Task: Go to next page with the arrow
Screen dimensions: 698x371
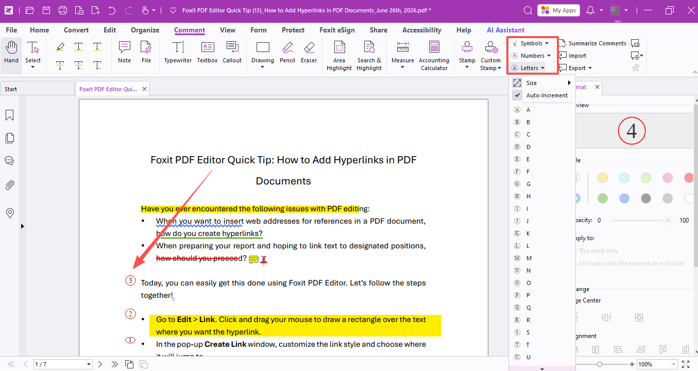Action: 100,364
